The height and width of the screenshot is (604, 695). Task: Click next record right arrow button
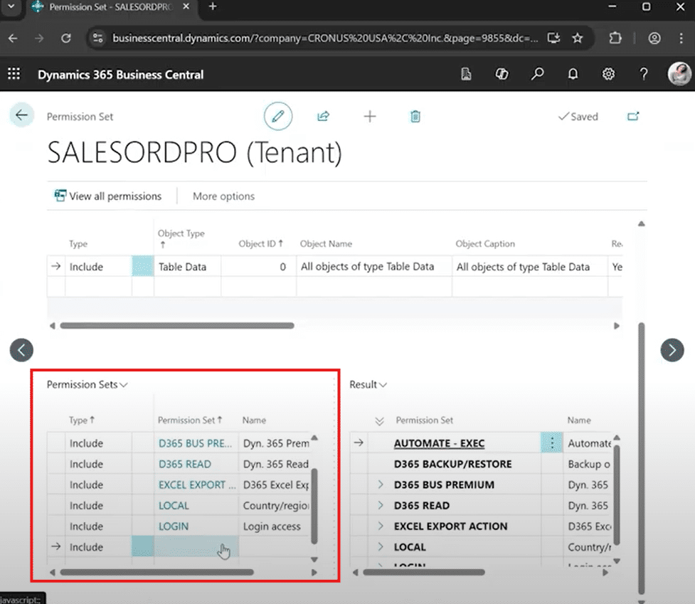[x=672, y=349]
